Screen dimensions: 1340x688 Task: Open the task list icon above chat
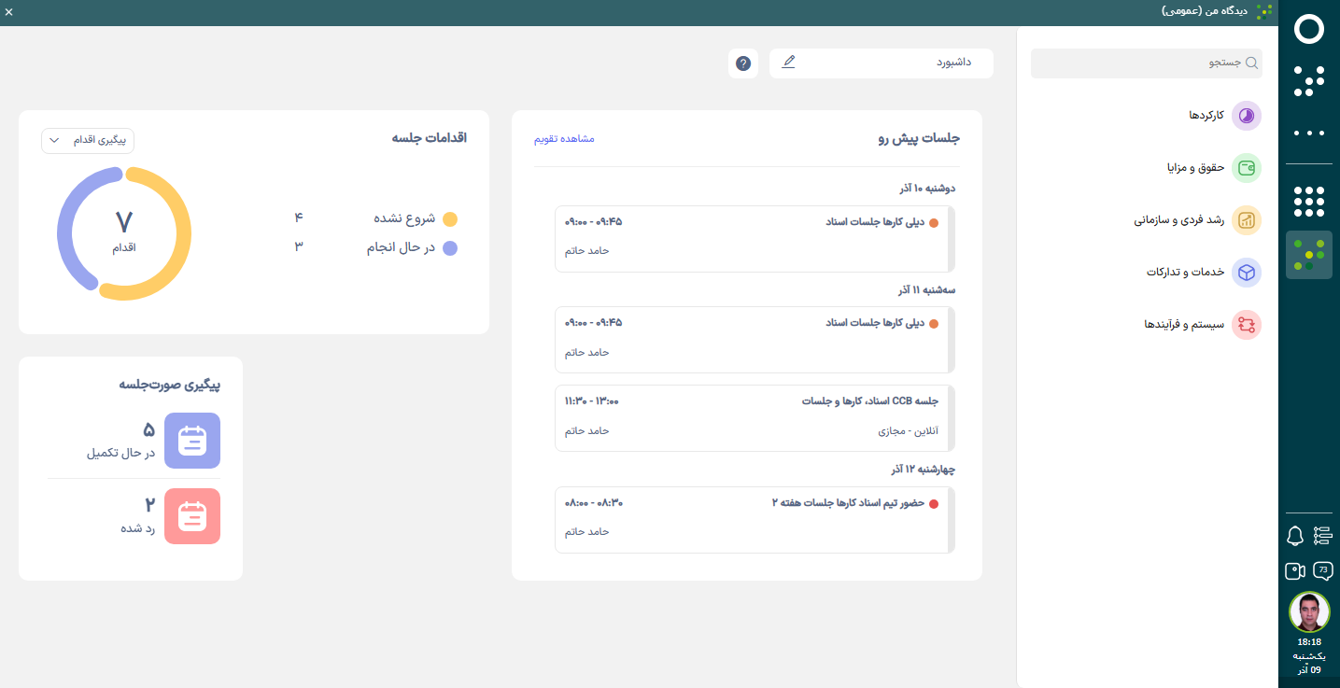1322,536
